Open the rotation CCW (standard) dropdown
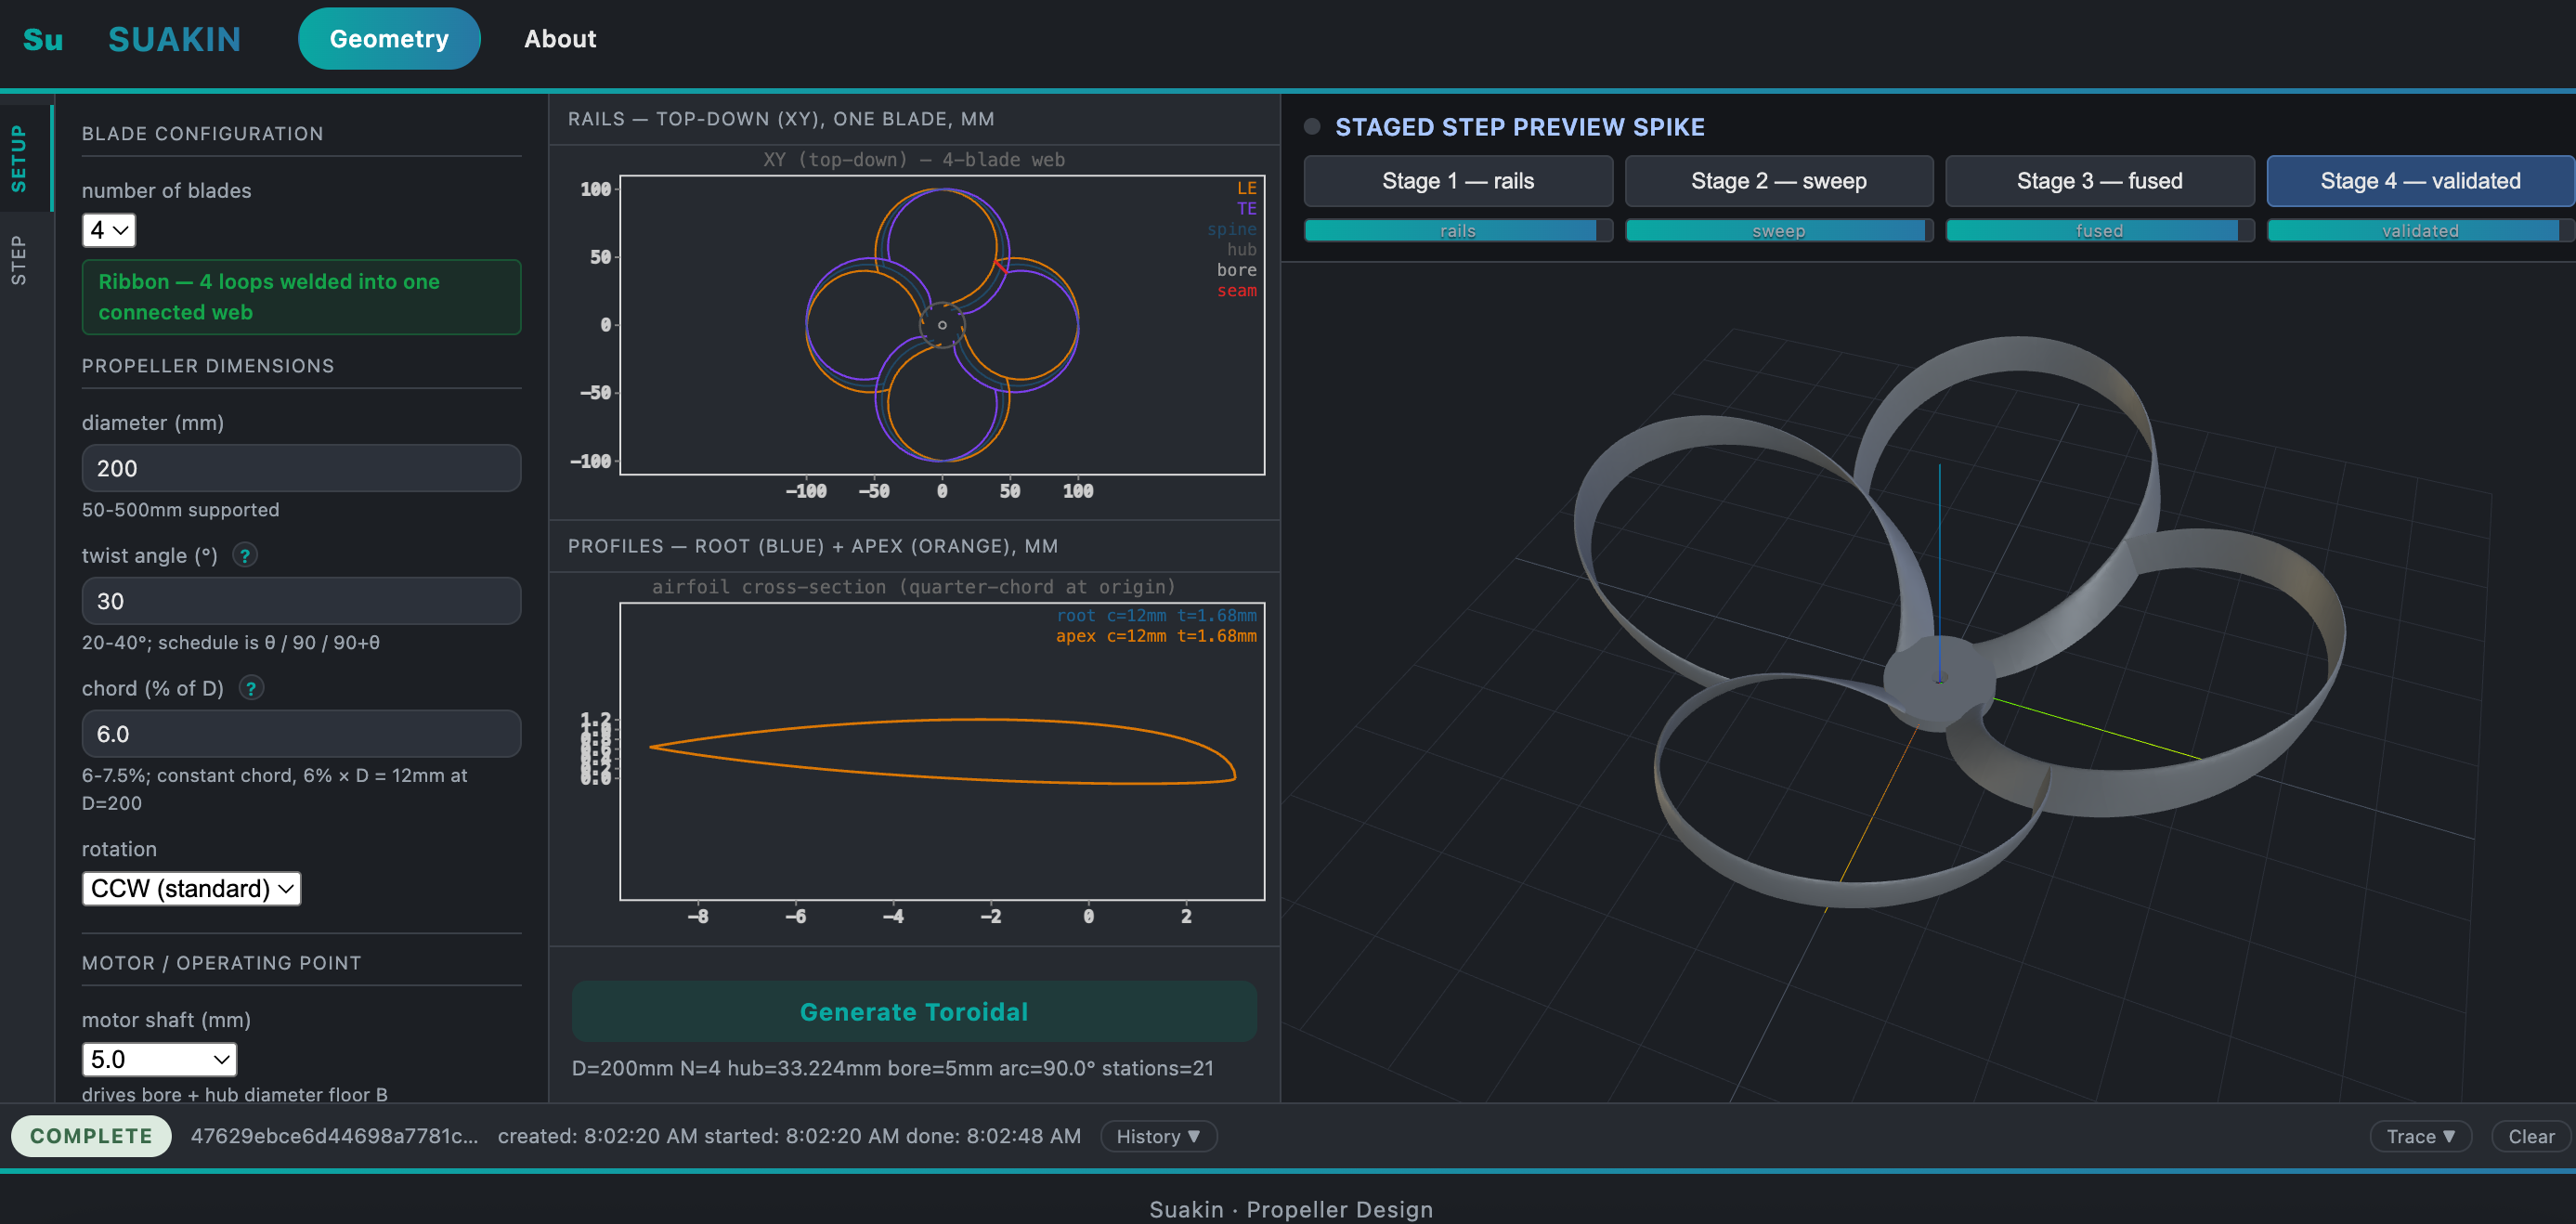Viewport: 2576px width, 1224px height. tap(191, 888)
